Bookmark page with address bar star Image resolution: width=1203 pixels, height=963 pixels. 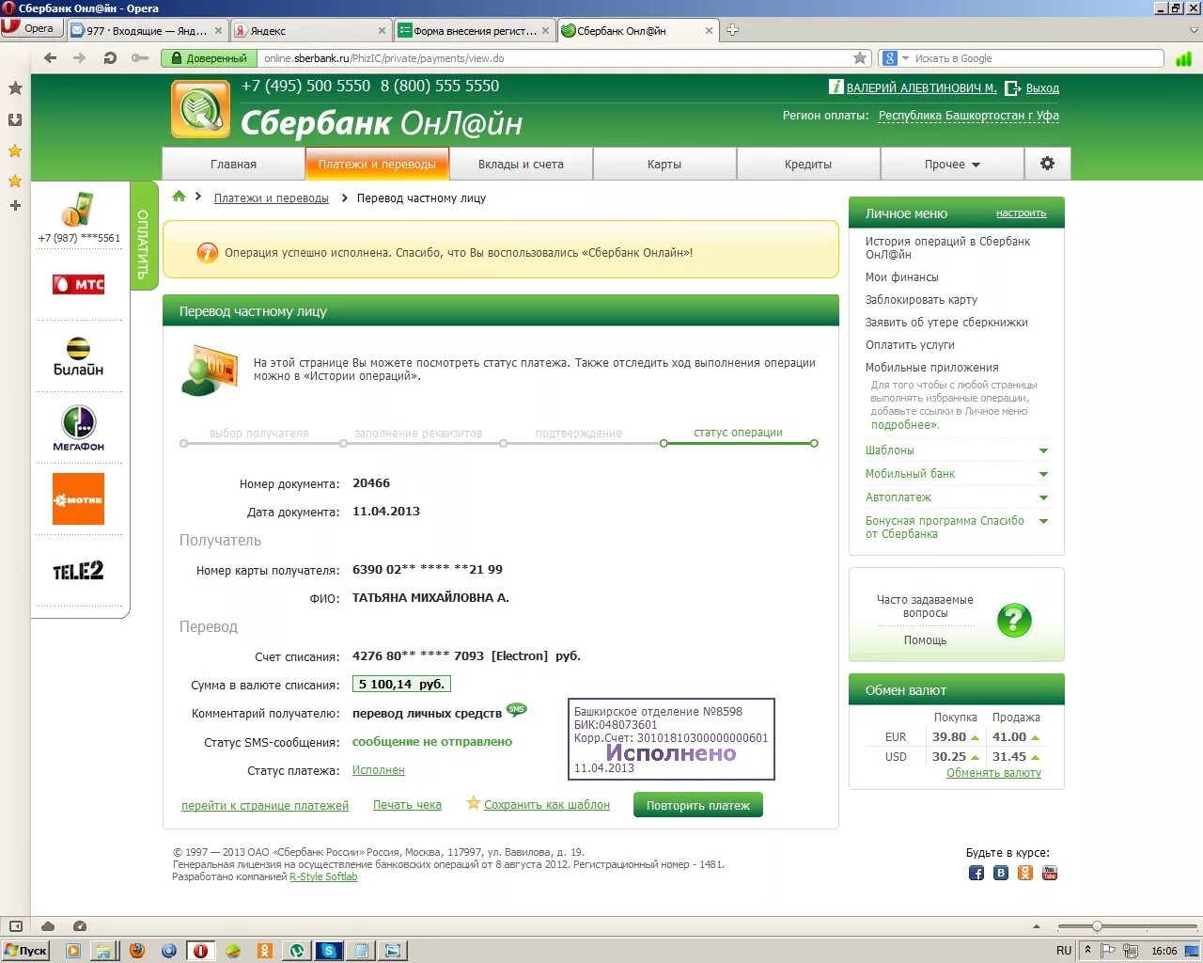(860, 58)
